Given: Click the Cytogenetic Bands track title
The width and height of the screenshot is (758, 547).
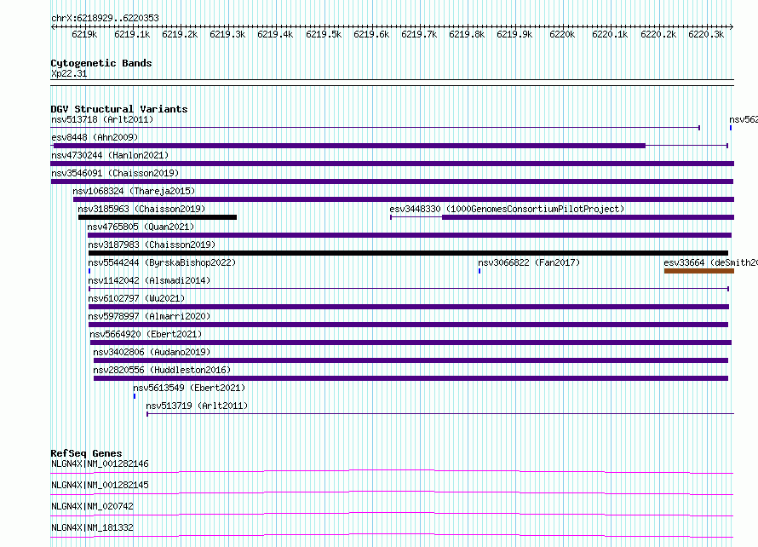Looking at the screenshot, I should (x=101, y=63).
